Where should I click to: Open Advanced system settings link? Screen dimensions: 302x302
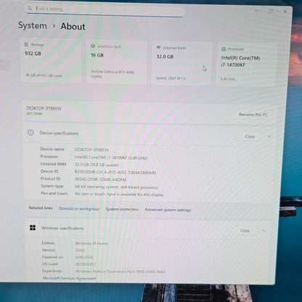pyautogui.click(x=168, y=210)
